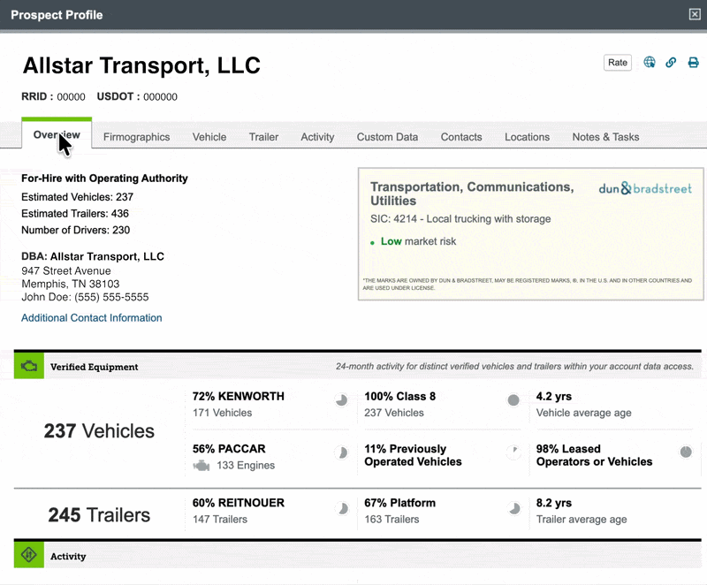This screenshot has height=585, width=707.
Task: Click the globe website icon
Action: coord(650,62)
